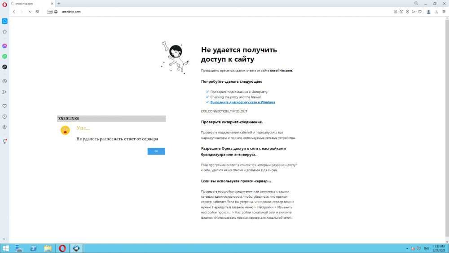
Task: Open sidebar setup three-dots menu
Action: [4, 239]
